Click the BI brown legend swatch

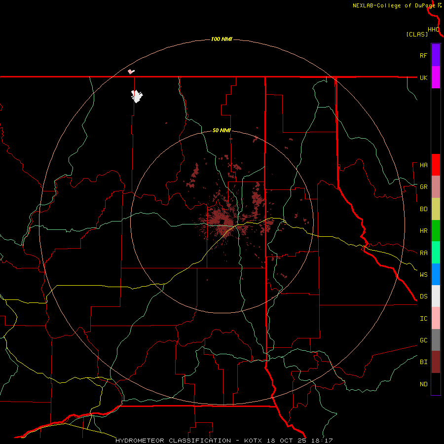[x=436, y=362]
